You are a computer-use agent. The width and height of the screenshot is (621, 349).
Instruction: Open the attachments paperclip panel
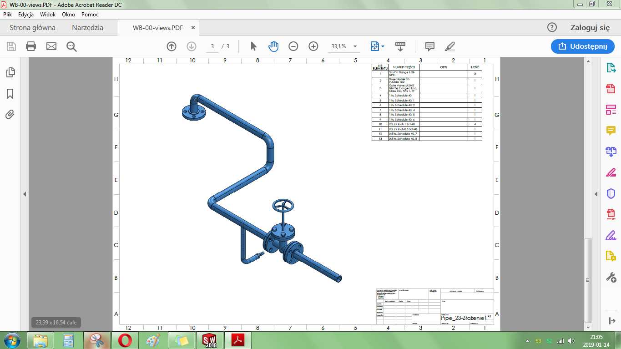(10, 114)
